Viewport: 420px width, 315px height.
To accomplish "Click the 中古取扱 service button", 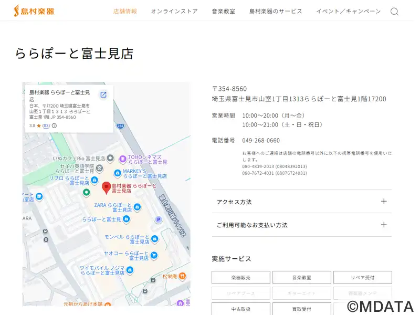I will [241, 309].
